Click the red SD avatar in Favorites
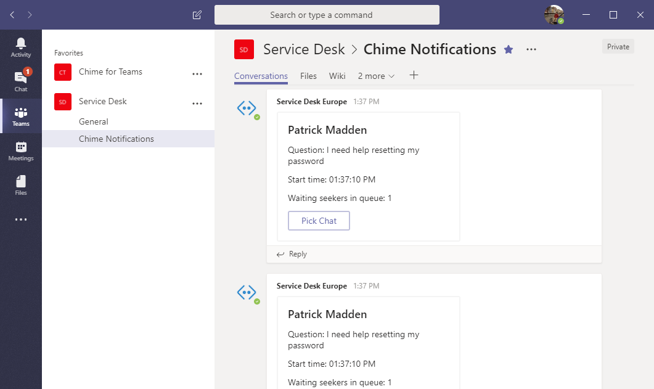Screen dimensions: 654x389 point(62,102)
